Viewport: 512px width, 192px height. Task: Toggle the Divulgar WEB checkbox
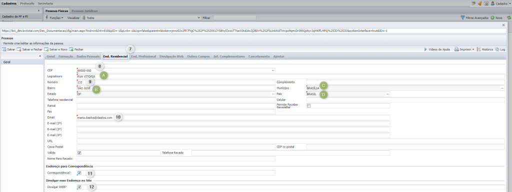coord(79,187)
